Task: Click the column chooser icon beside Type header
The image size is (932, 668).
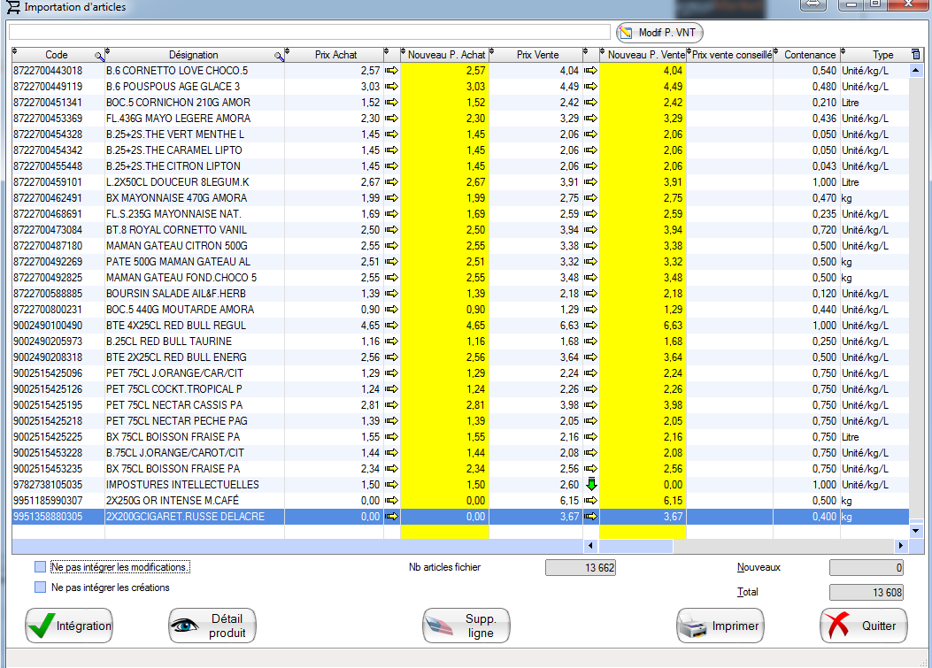Action: pos(915,55)
